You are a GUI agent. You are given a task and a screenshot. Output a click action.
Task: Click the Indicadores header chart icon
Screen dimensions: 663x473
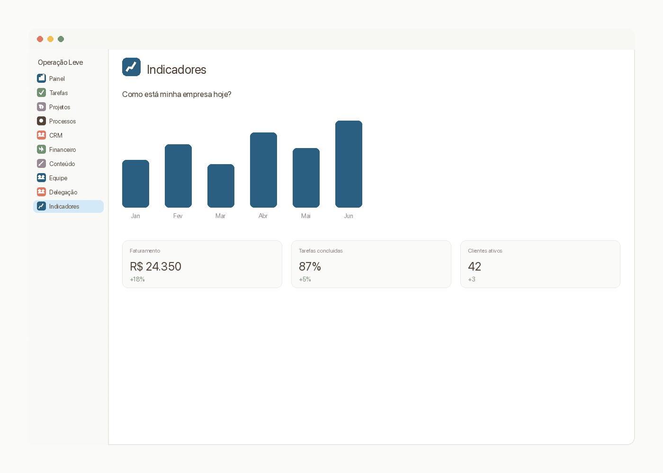(x=131, y=67)
